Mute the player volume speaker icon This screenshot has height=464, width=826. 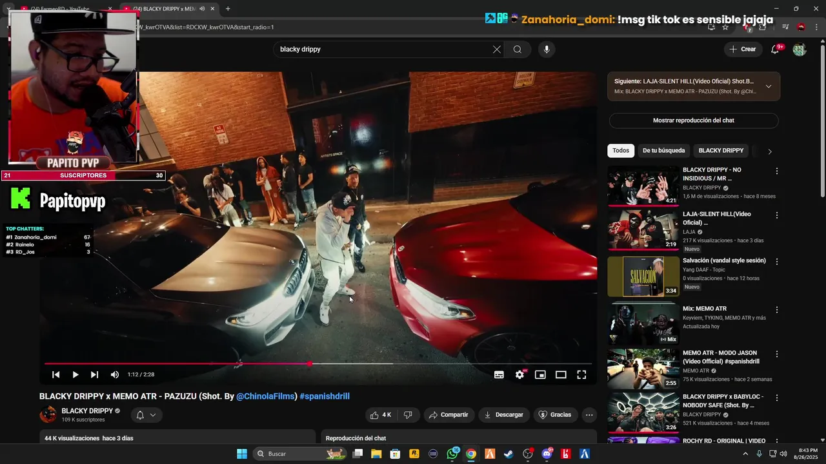pyautogui.click(x=115, y=374)
